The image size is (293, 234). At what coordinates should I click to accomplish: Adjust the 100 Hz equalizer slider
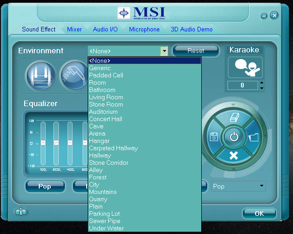43,143
